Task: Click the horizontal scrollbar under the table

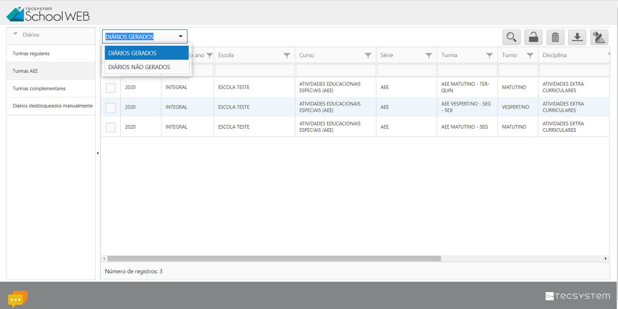Action: [274, 259]
